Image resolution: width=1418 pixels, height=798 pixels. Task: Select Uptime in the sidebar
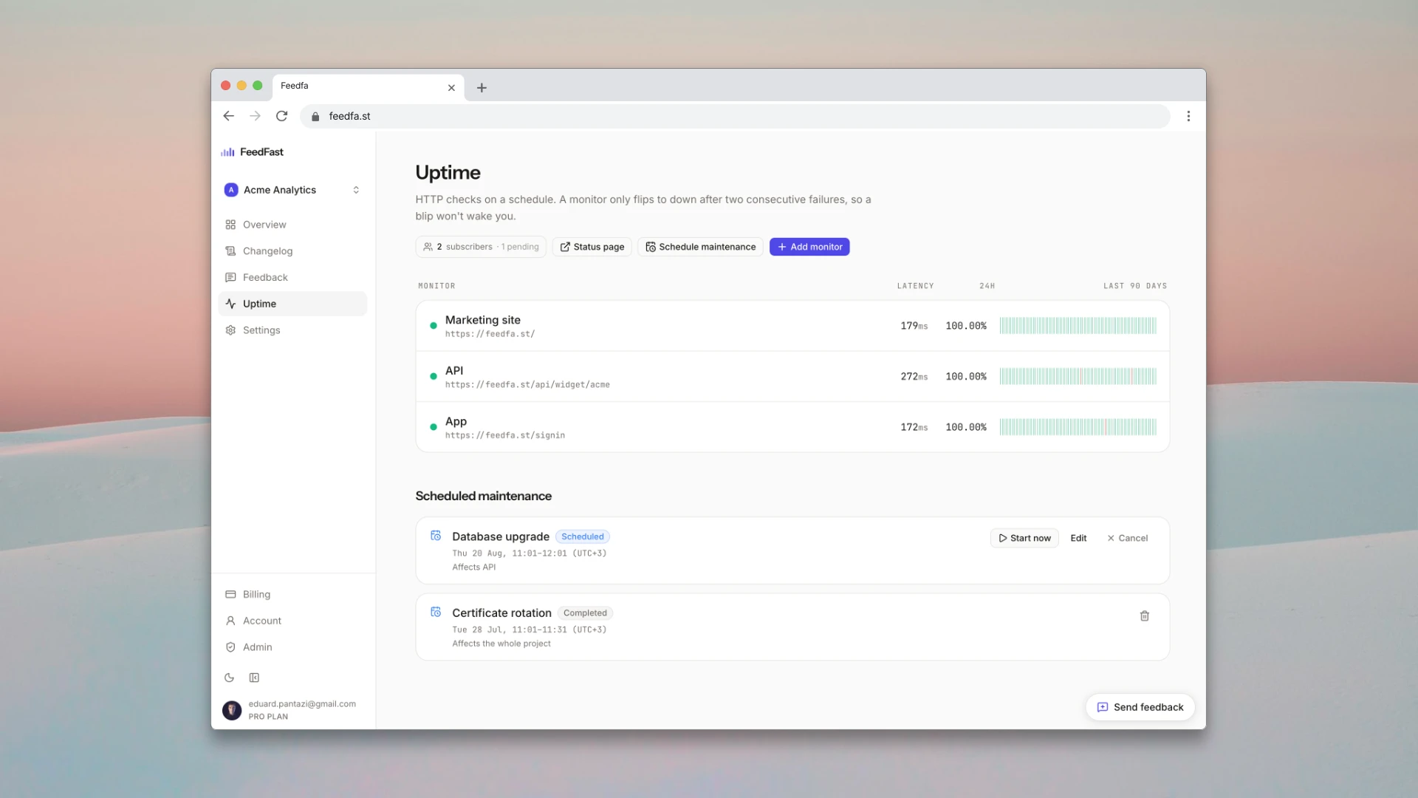(292, 304)
